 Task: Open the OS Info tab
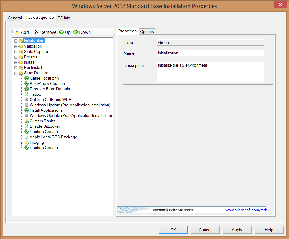coord(64,18)
